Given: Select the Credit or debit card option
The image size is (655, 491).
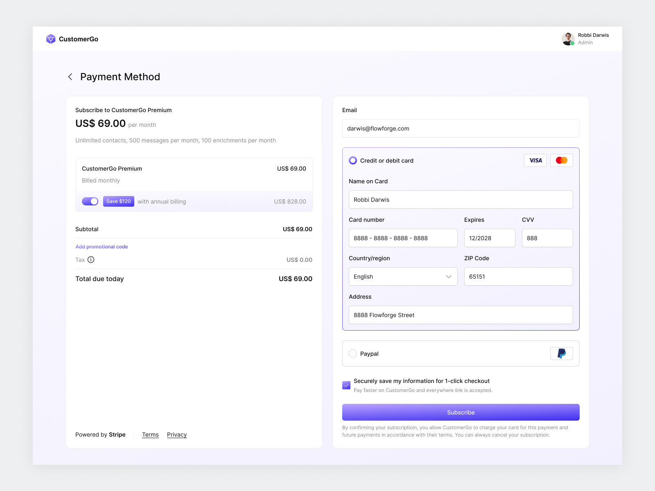Looking at the screenshot, I should pos(352,160).
